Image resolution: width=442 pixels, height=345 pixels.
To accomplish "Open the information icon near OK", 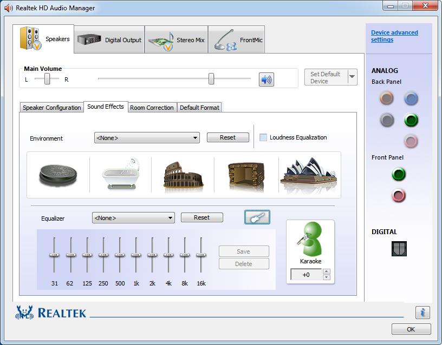I will pyautogui.click(x=422, y=312).
